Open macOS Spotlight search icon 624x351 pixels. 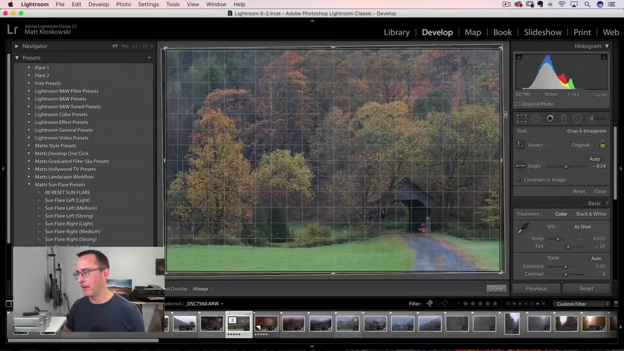pos(587,4)
